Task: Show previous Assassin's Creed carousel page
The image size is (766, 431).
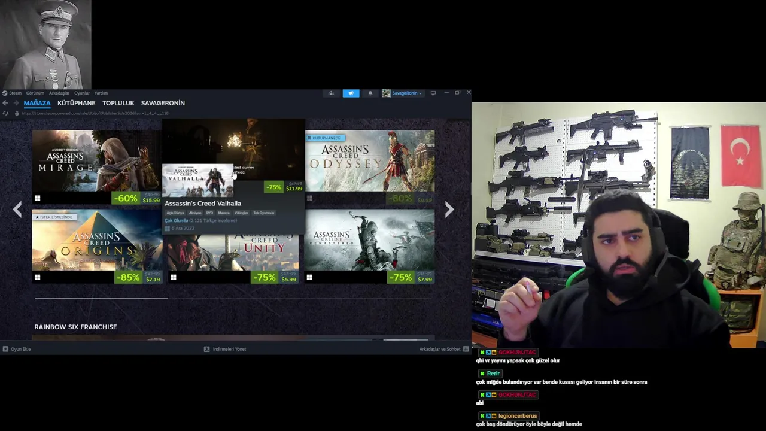Action: point(17,209)
